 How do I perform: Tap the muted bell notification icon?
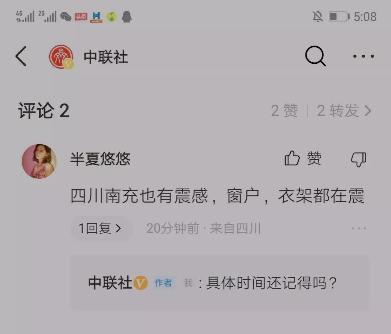(x=318, y=17)
